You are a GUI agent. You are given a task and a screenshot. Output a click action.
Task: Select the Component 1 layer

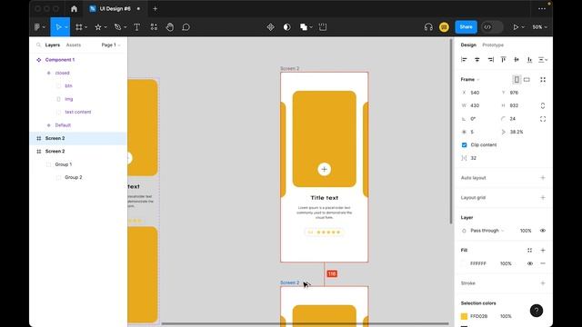pyautogui.click(x=60, y=60)
